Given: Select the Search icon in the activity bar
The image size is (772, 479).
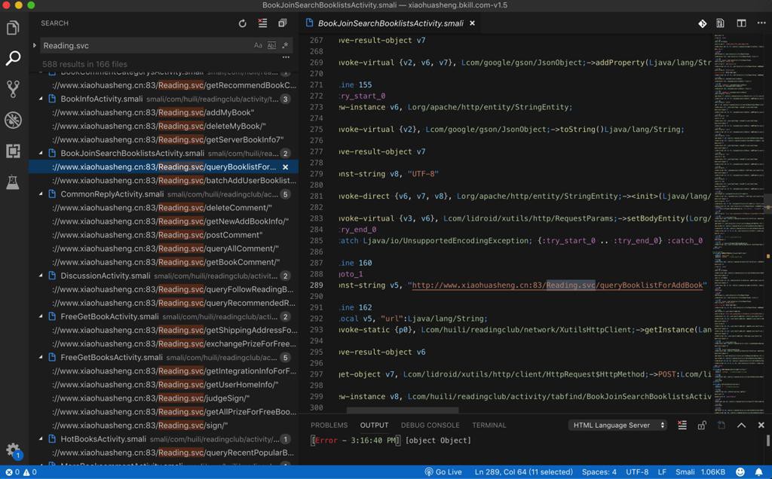Looking at the screenshot, I should [x=14, y=59].
